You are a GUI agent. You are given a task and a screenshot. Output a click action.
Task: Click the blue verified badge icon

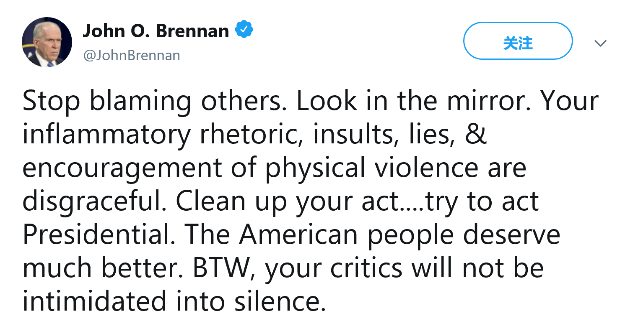click(244, 31)
